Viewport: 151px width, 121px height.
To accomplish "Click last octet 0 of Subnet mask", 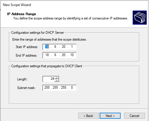I will (72, 88).
